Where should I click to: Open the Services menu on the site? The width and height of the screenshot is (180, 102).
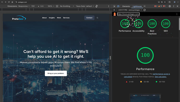[x=66, y=18]
